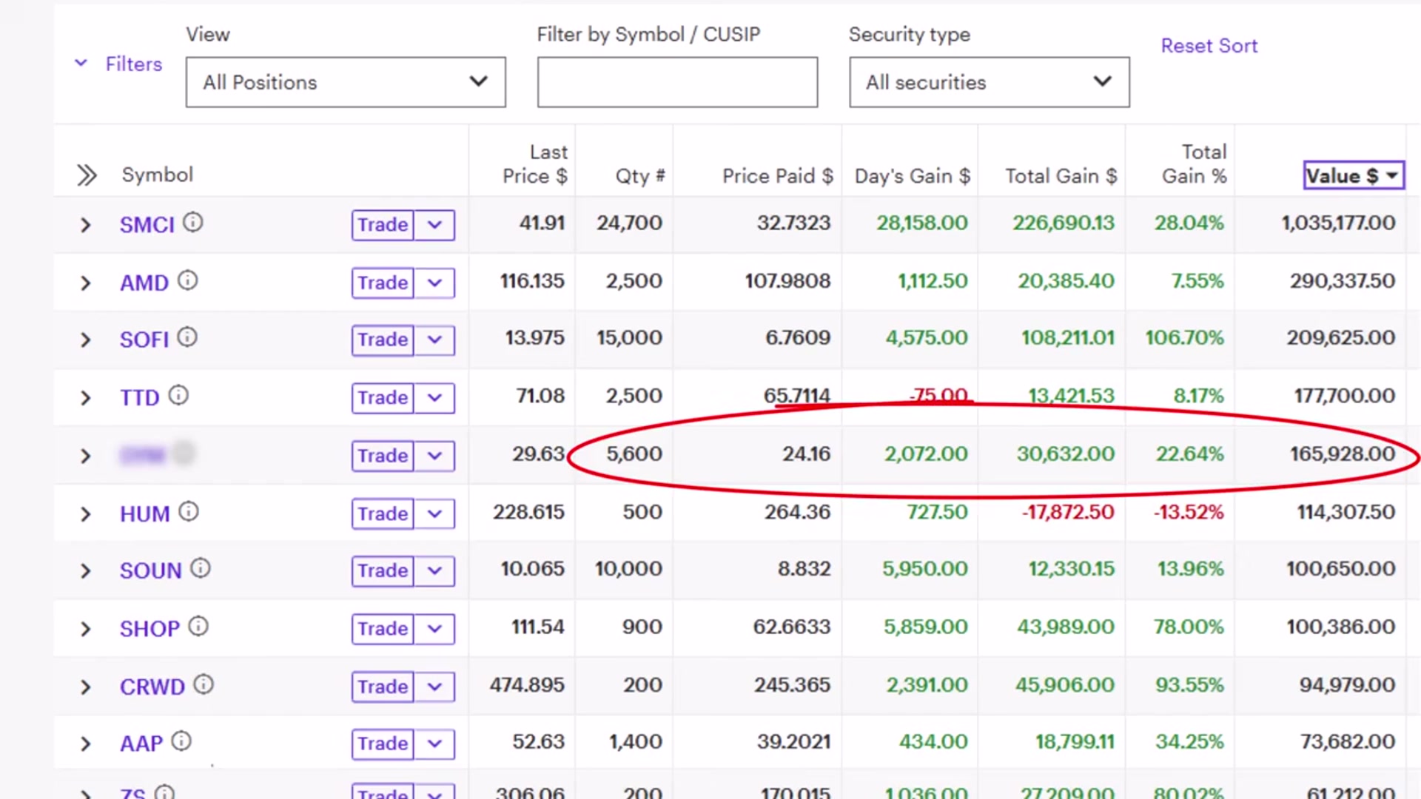Expand the AAP position row
1421x799 pixels.
(85, 744)
